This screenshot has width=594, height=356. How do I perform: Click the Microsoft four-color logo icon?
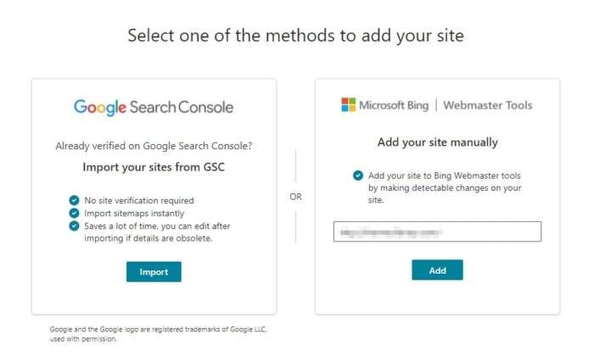point(349,105)
